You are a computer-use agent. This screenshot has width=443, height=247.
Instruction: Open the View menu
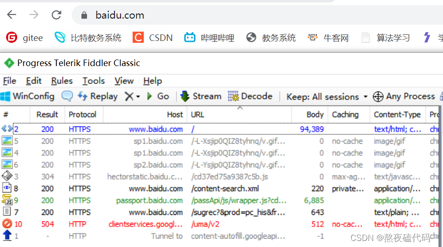[124, 81]
